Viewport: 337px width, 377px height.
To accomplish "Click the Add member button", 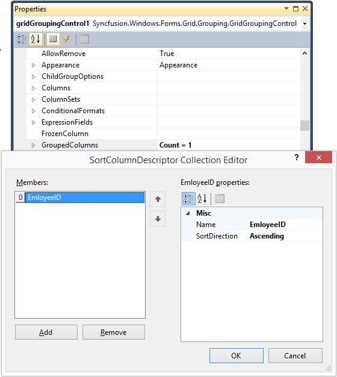I will (x=46, y=332).
